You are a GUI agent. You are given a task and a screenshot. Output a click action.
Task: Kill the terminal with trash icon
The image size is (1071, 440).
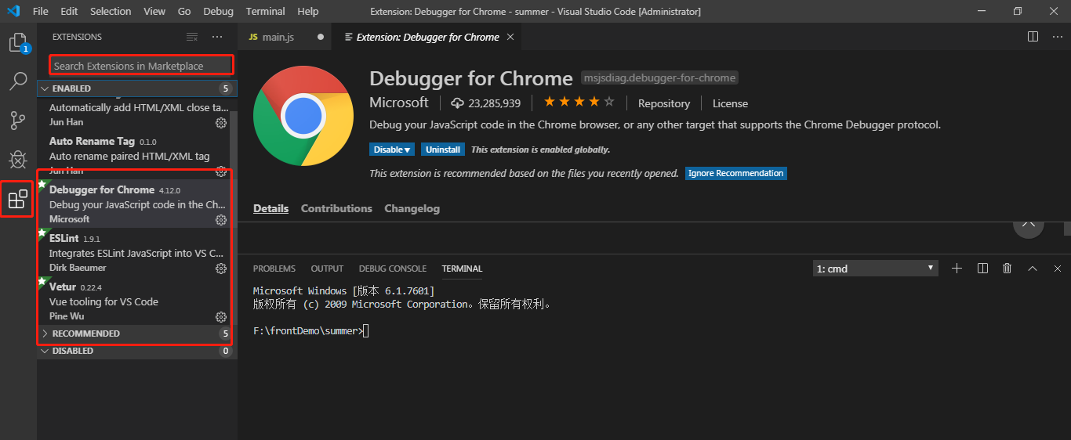[x=1007, y=269]
